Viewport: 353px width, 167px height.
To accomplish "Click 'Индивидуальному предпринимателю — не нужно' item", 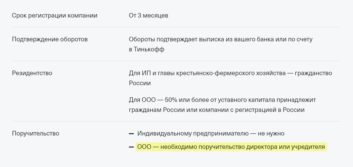I will click(211, 133).
